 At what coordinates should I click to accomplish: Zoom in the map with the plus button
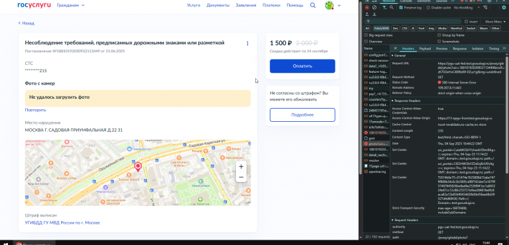pyautogui.click(x=241, y=167)
